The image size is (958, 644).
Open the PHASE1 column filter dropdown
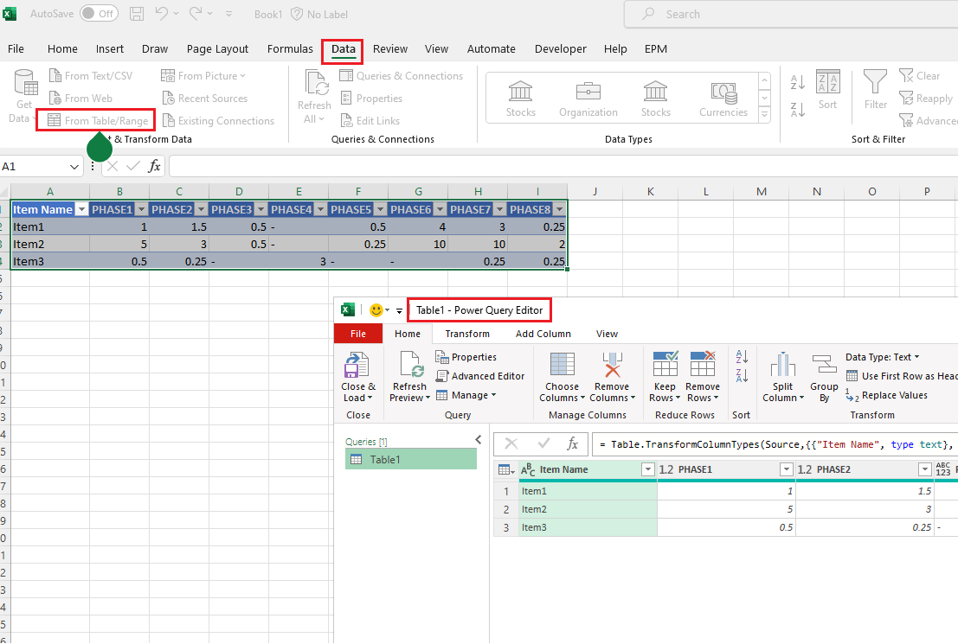pos(141,209)
